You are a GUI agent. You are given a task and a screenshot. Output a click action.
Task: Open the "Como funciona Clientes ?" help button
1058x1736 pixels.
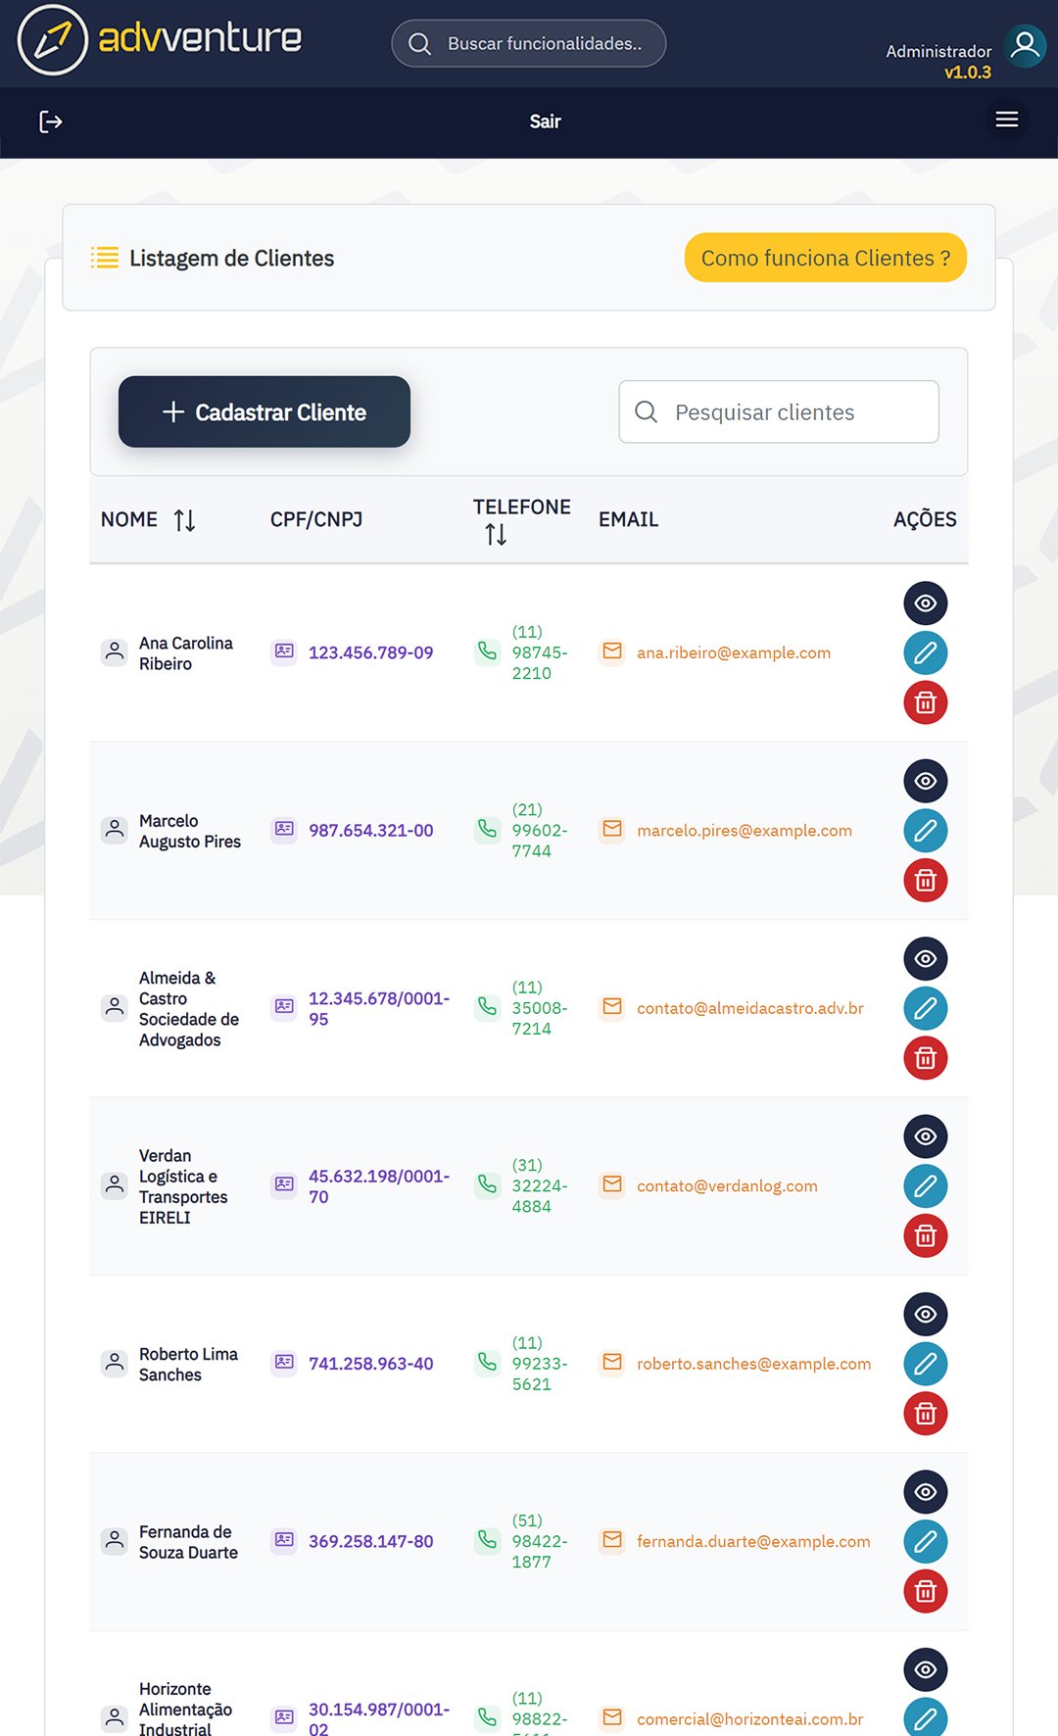825,258
